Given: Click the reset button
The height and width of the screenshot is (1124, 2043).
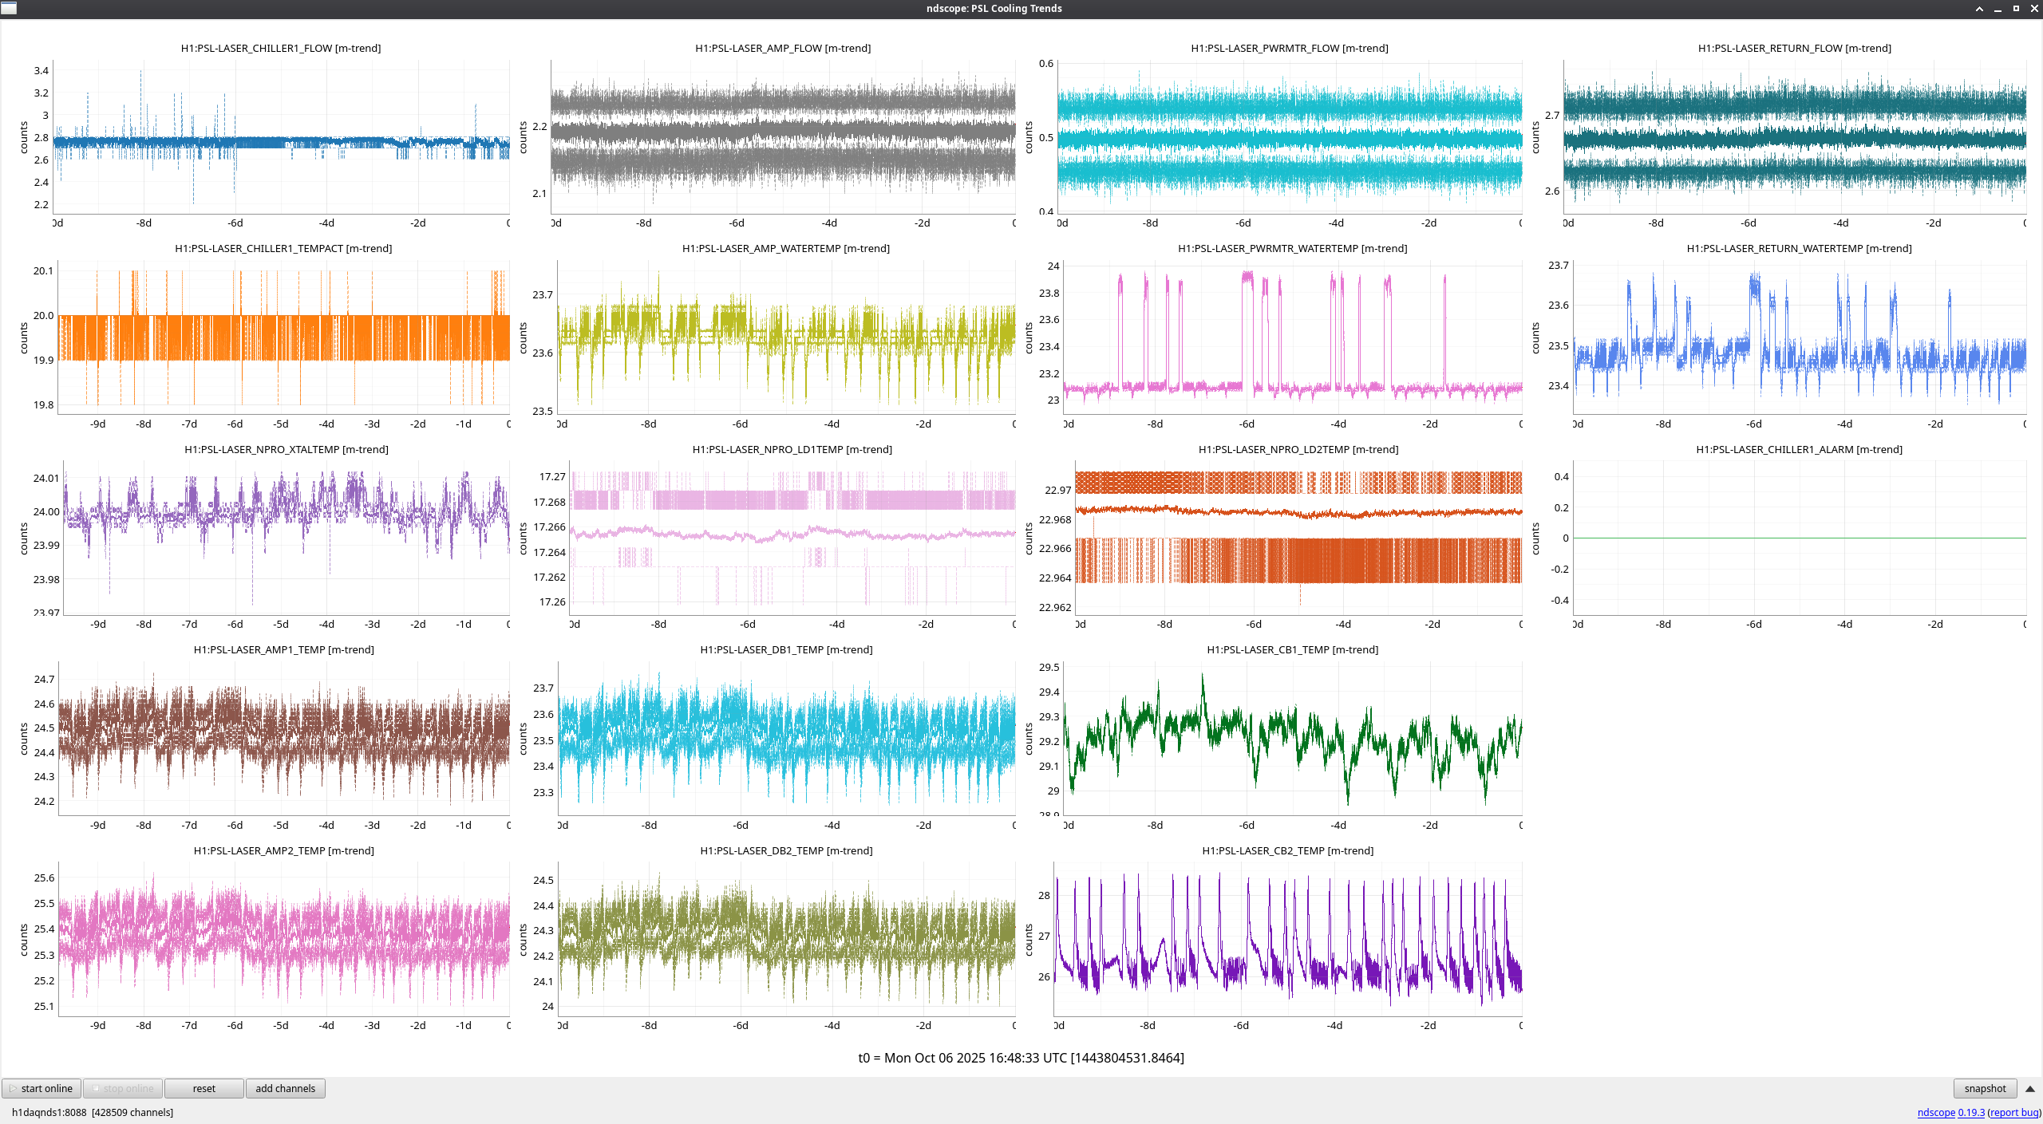Looking at the screenshot, I should (x=204, y=1088).
